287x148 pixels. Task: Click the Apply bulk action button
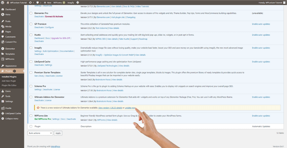[x=58, y=133]
